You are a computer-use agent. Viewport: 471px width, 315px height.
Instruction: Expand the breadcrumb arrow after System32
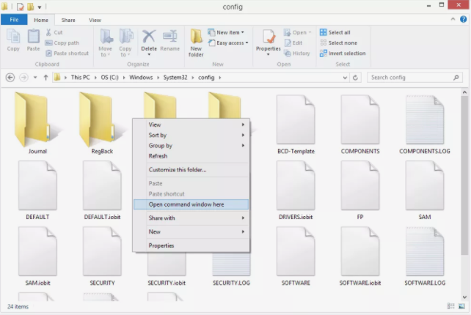[192, 78]
